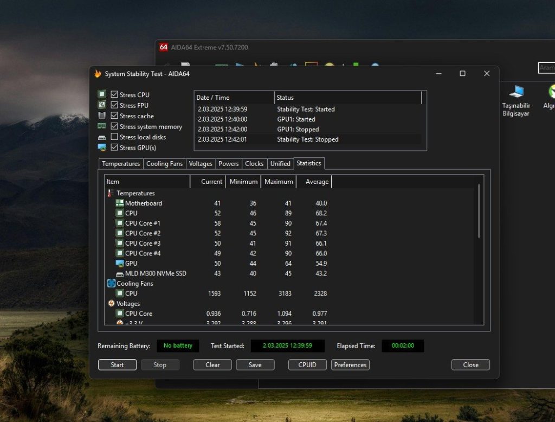Click the Elapsed Time value 00:02:00

coord(403,346)
